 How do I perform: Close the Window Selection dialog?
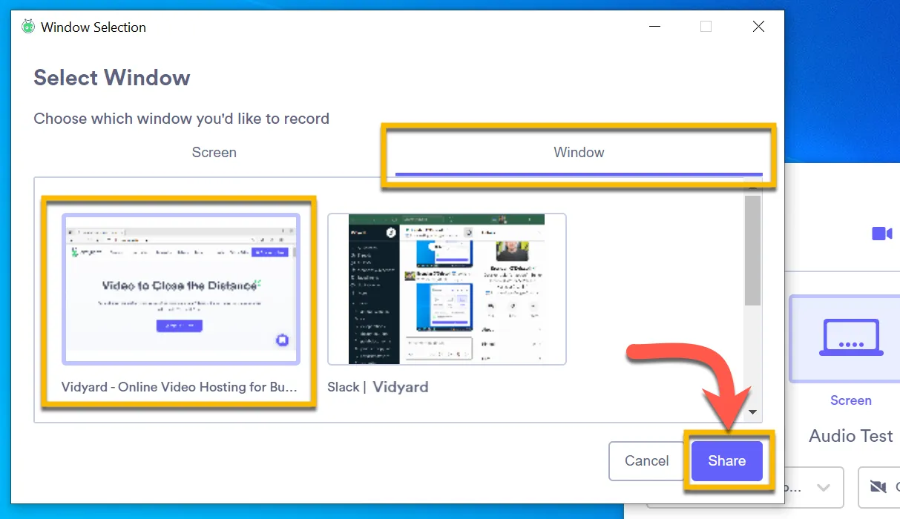point(758,27)
